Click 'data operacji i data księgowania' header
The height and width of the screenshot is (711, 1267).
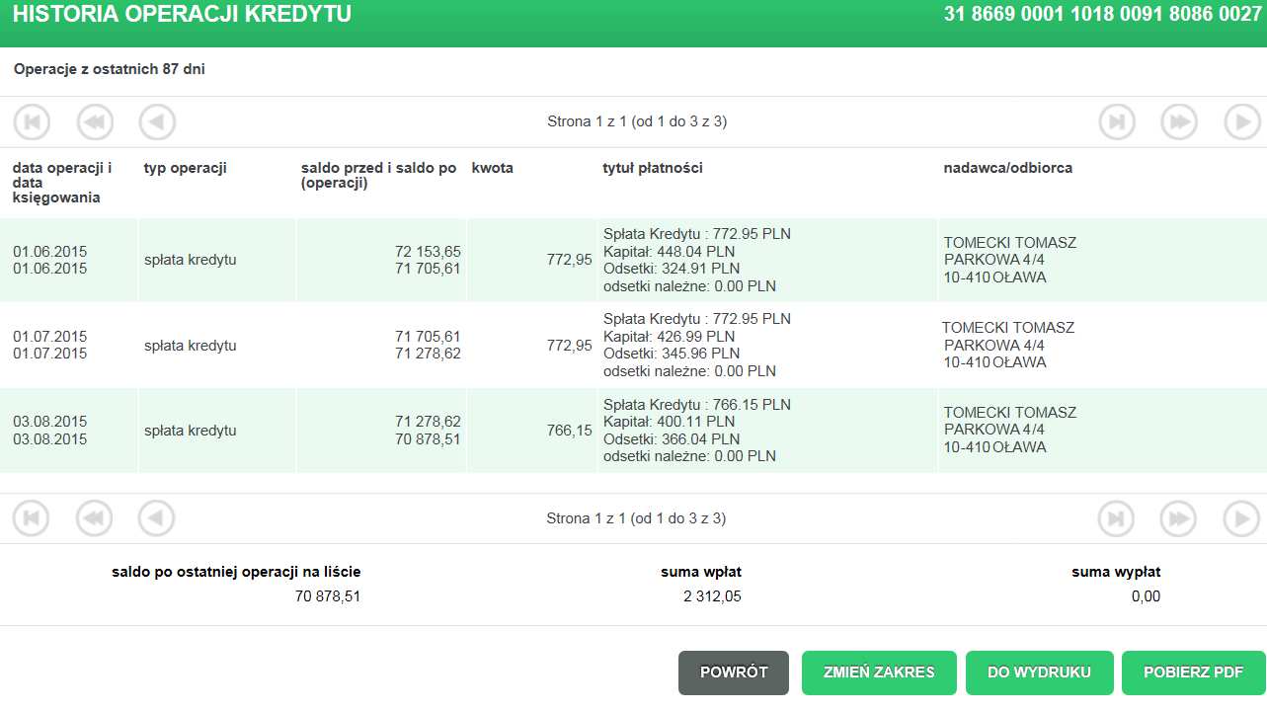pos(62,183)
